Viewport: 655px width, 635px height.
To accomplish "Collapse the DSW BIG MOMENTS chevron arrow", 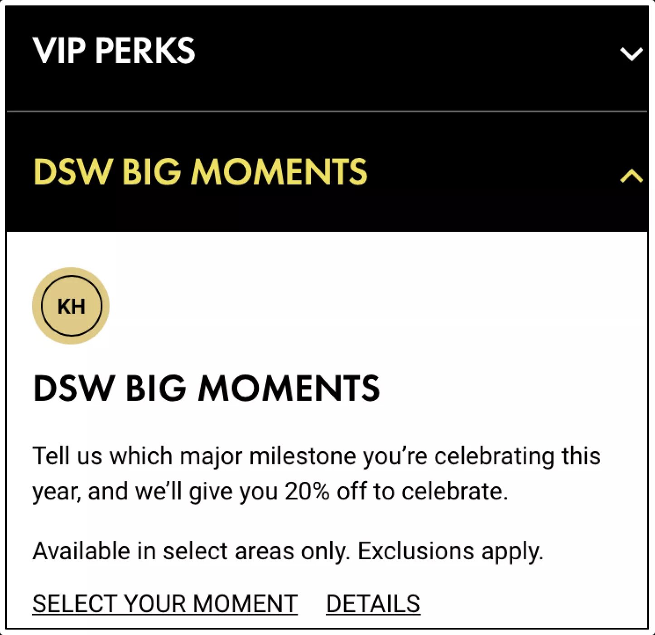I will point(631,176).
